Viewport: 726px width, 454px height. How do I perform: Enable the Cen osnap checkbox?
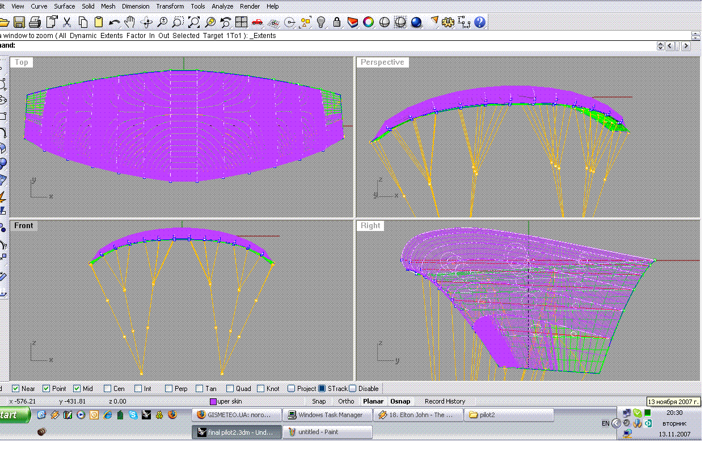[108, 389]
